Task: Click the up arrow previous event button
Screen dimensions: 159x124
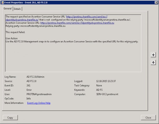Action: (153, 55)
